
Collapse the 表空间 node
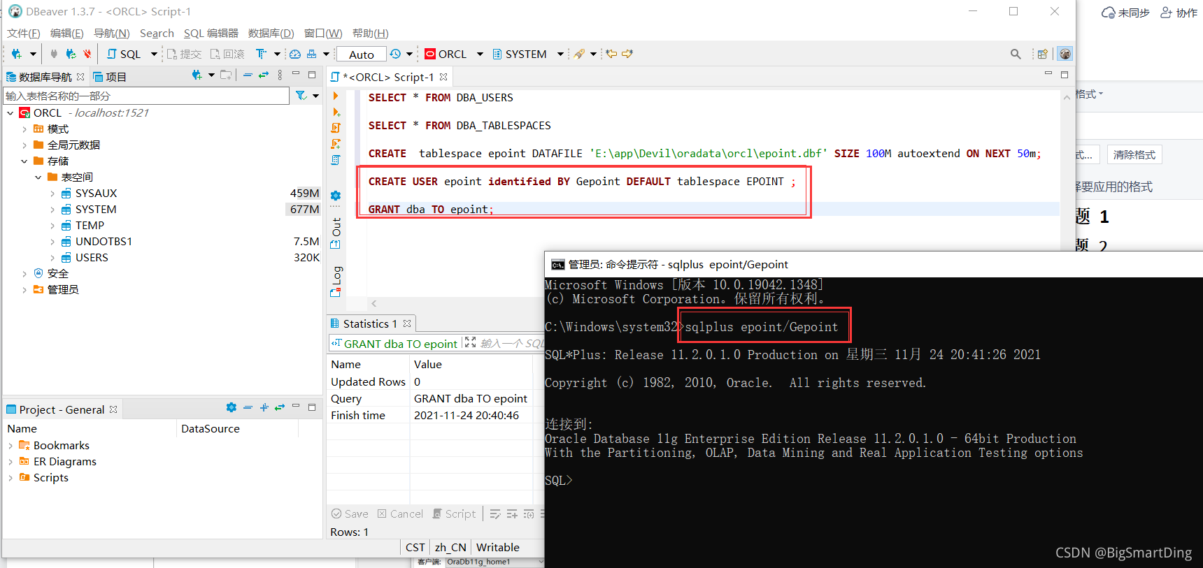[x=38, y=177]
